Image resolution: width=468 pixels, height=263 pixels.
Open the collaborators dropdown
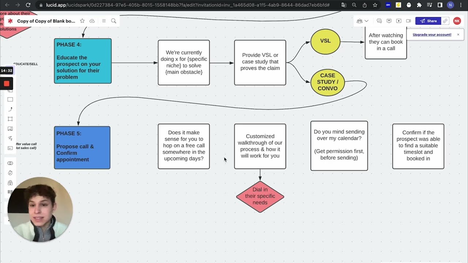tap(362, 21)
